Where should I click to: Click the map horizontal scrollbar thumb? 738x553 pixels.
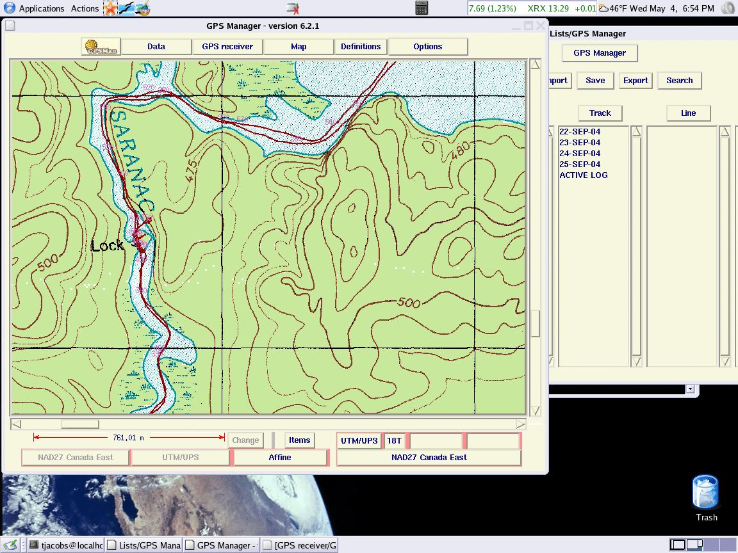[x=80, y=424]
